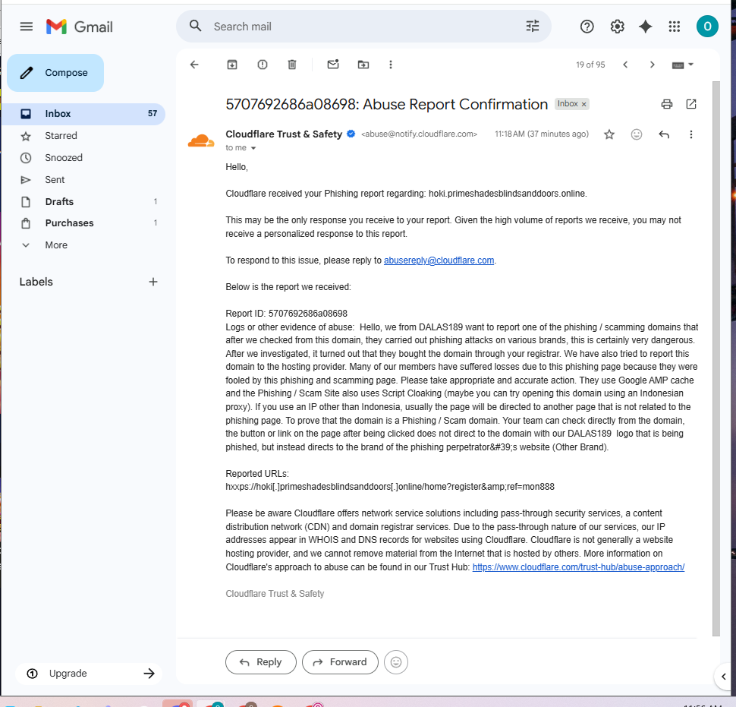Click the sender address abuse@notify.cloudflare.com
This screenshot has width=736, height=707.
point(419,134)
